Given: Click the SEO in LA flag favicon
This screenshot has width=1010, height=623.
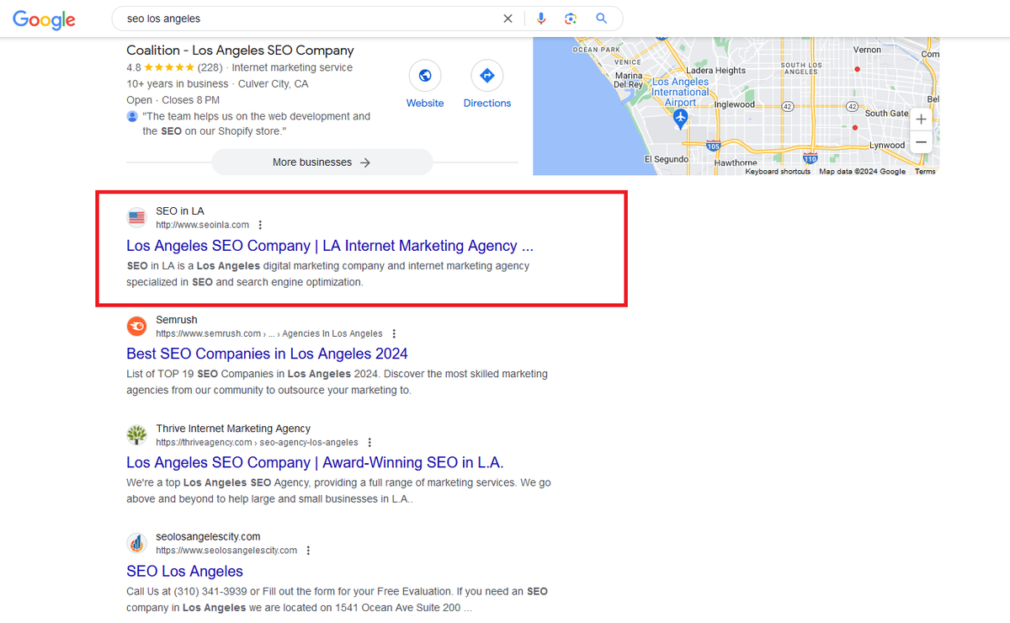Looking at the screenshot, I should pyautogui.click(x=136, y=218).
